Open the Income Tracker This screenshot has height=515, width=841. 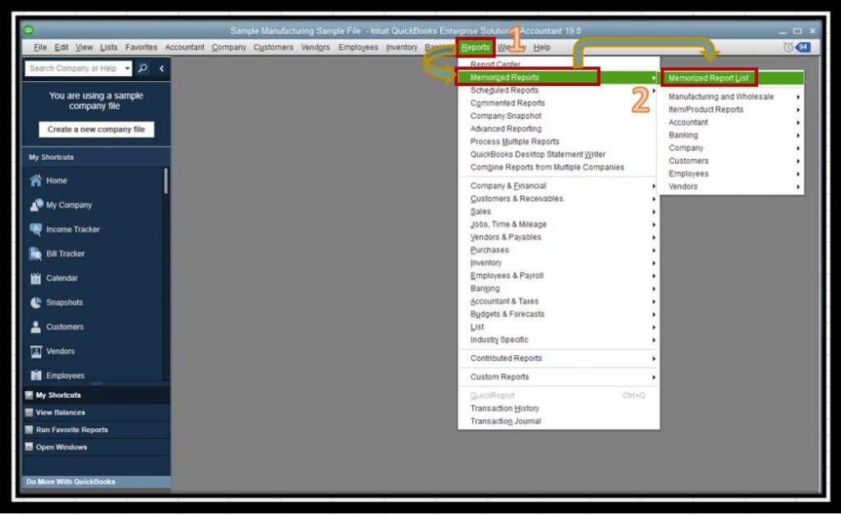(38, 230)
